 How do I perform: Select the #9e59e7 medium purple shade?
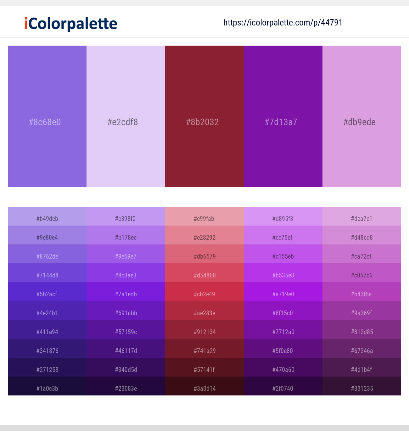pyautogui.click(x=126, y=256)
